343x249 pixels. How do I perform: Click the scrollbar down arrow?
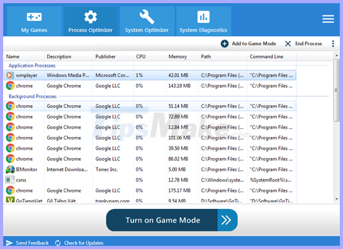(x=337, y=199)
